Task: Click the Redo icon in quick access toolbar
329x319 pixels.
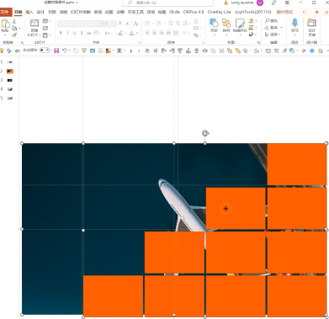Action: pyautogui.click(x=76, y=51)
